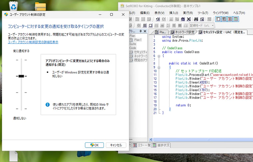Click the blue info icon in UAC dialog
The width and height of the screenshot is (253, 162).
[48, 104]
